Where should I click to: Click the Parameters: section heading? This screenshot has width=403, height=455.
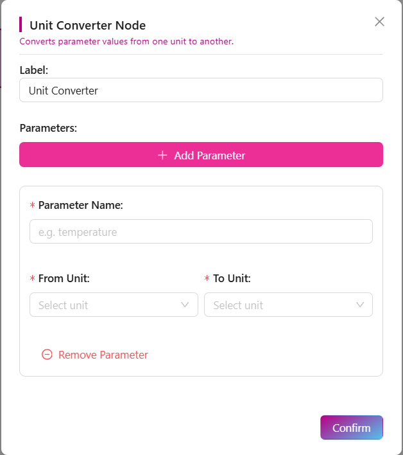48,128
